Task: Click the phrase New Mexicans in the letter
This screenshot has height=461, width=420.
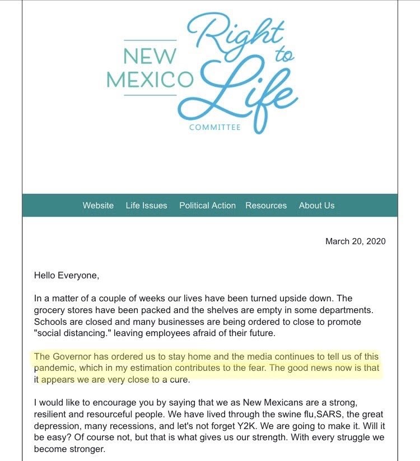Action: tap(273, 403)
